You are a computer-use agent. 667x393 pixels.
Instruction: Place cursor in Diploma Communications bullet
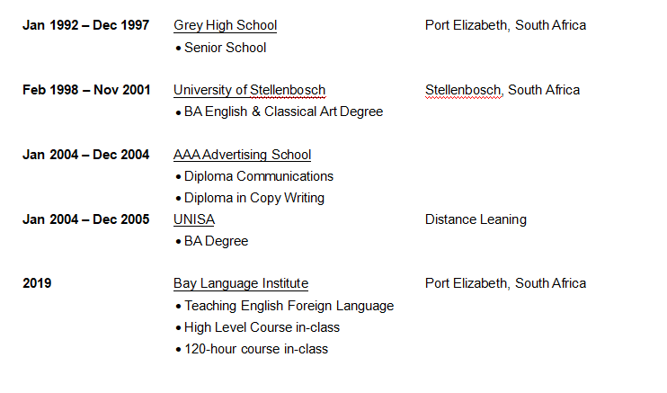(259, 176)
